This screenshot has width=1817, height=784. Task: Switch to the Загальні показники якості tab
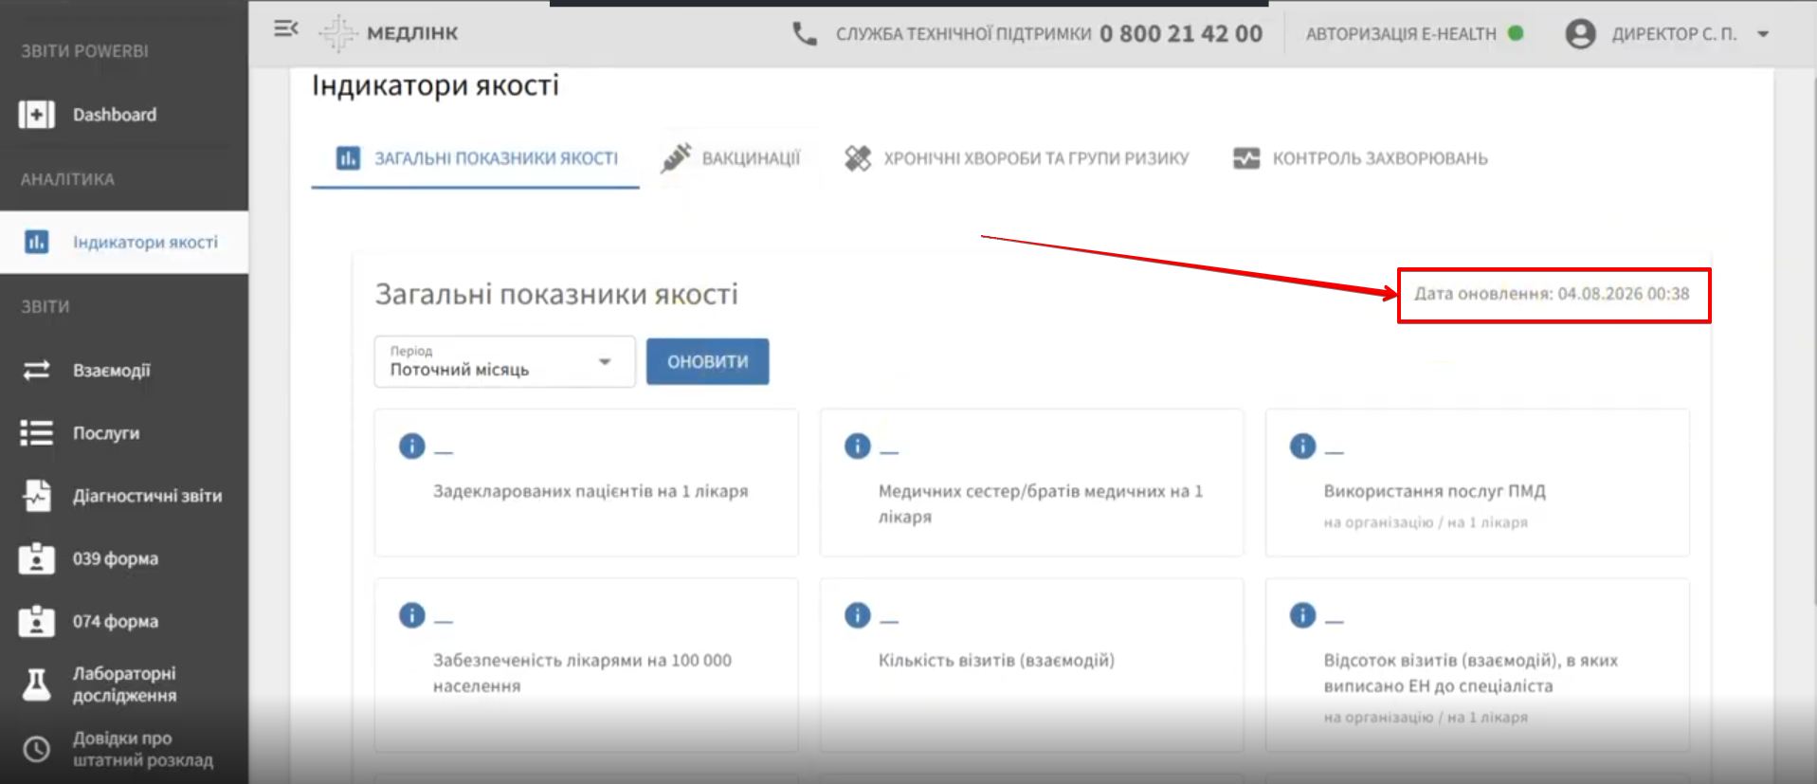pyautogui.click(x=476, y=158)
